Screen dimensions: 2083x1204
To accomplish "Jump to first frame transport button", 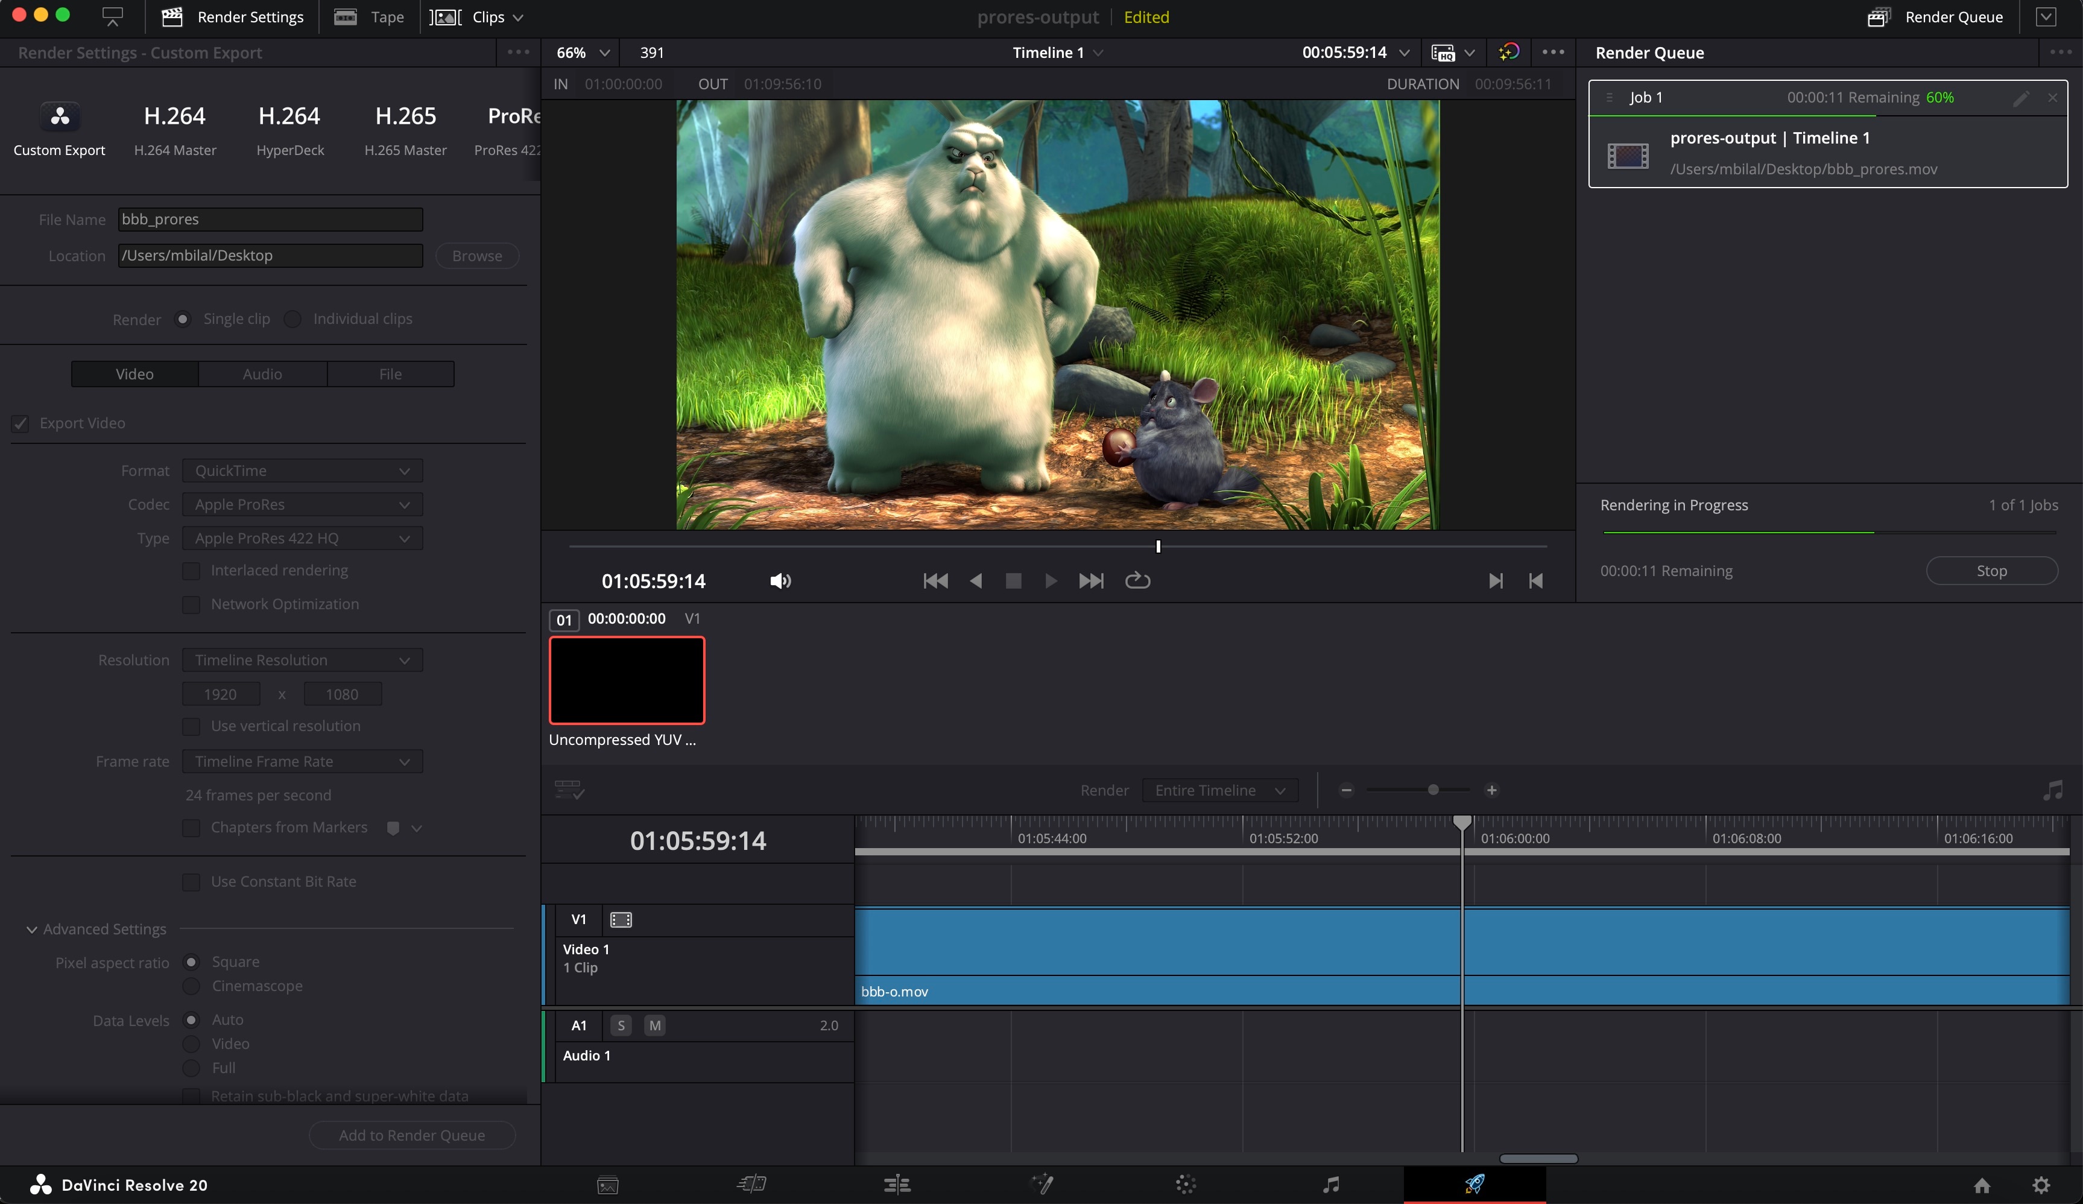I will pyautogui.click(x=936, y=581).
